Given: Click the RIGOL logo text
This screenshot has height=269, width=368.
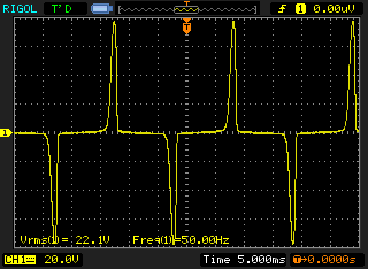Looking at the screenshot, I should point(20,9).
